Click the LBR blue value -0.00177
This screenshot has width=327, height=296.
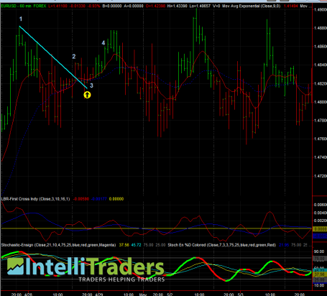coord(99,199)
